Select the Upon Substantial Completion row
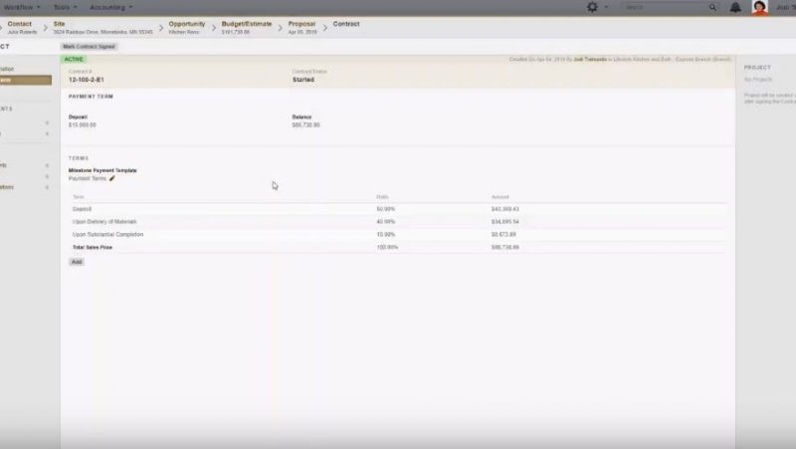The height and width of the screenshot is (449, 796). 107,234
